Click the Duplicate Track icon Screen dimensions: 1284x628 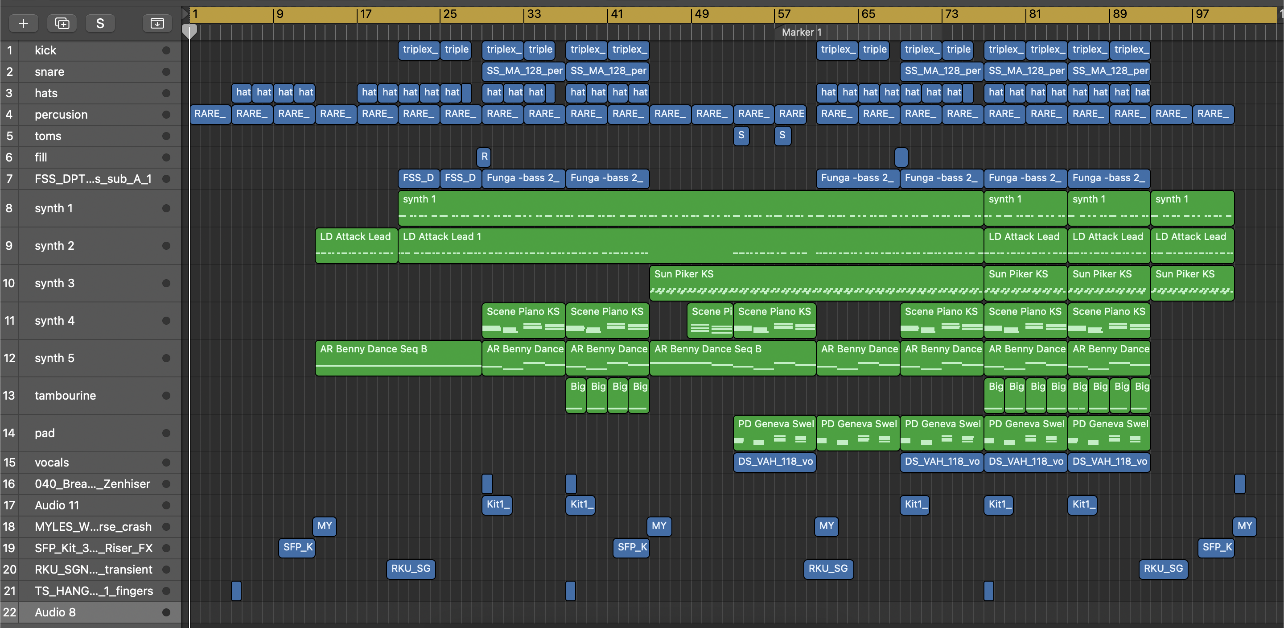click(62, 23)
